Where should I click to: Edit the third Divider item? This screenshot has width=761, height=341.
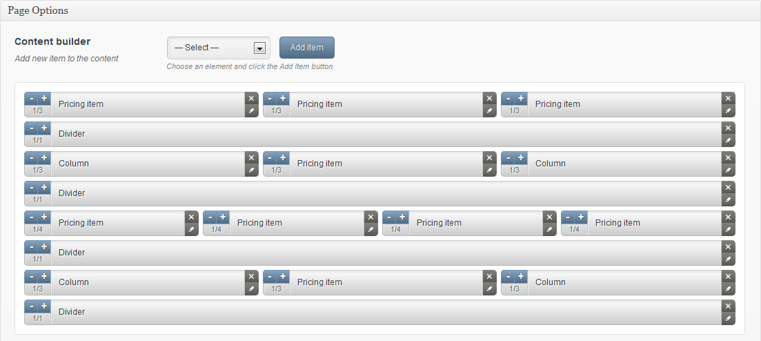point(728,260)
